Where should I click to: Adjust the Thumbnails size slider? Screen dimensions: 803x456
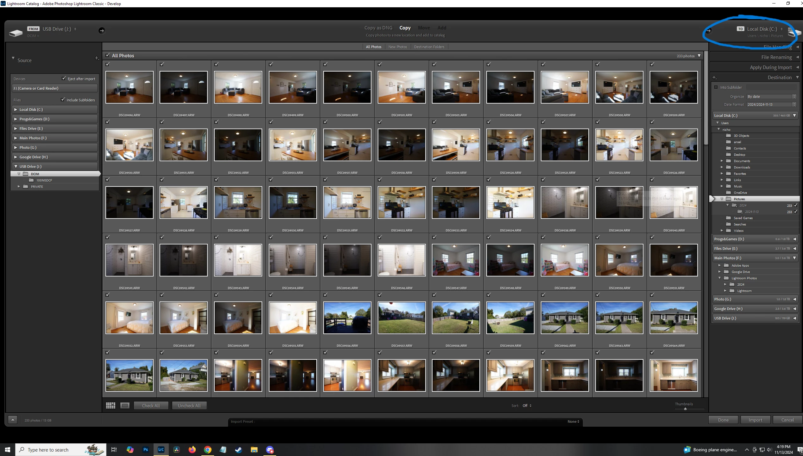click(685, 409)
